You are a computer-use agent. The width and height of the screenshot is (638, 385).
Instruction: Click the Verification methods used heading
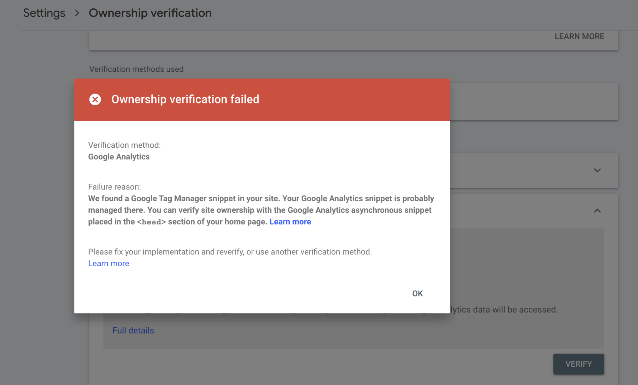pyautogui.click(x=136, y=69)
